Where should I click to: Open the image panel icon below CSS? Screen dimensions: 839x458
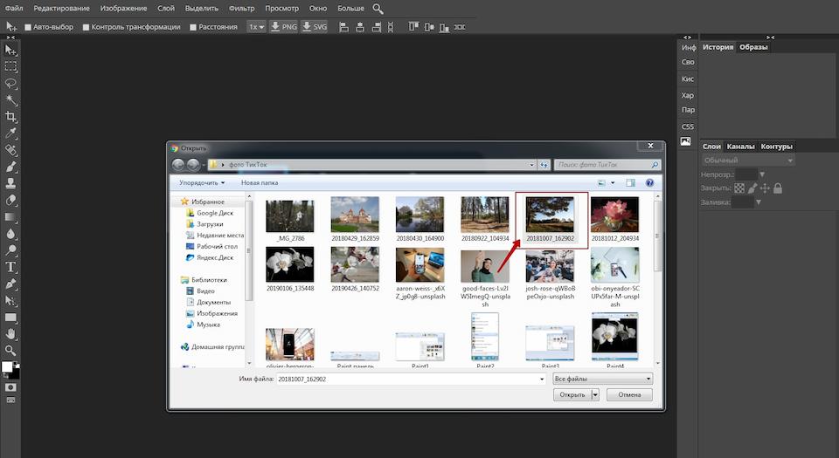point(685,141)
